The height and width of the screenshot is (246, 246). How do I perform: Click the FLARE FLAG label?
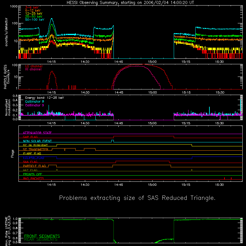pos(32,153)
